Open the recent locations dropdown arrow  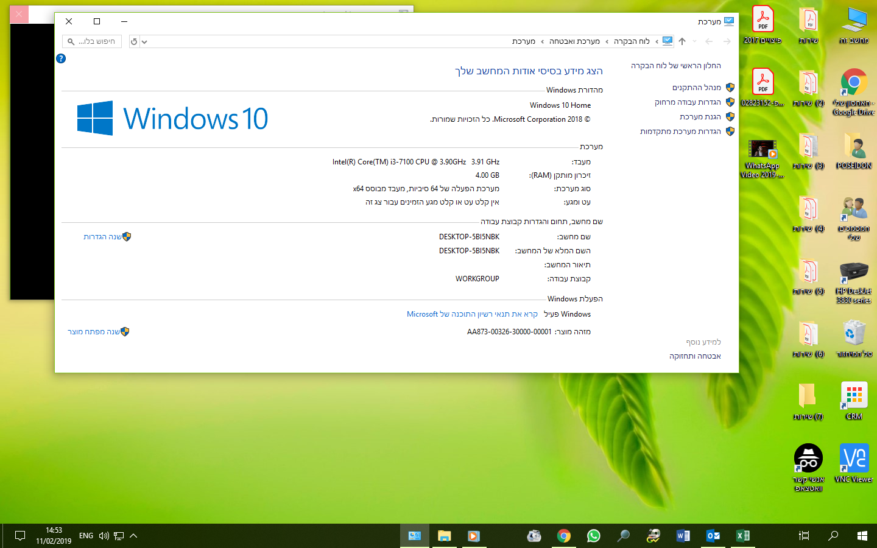coord(695,41)
